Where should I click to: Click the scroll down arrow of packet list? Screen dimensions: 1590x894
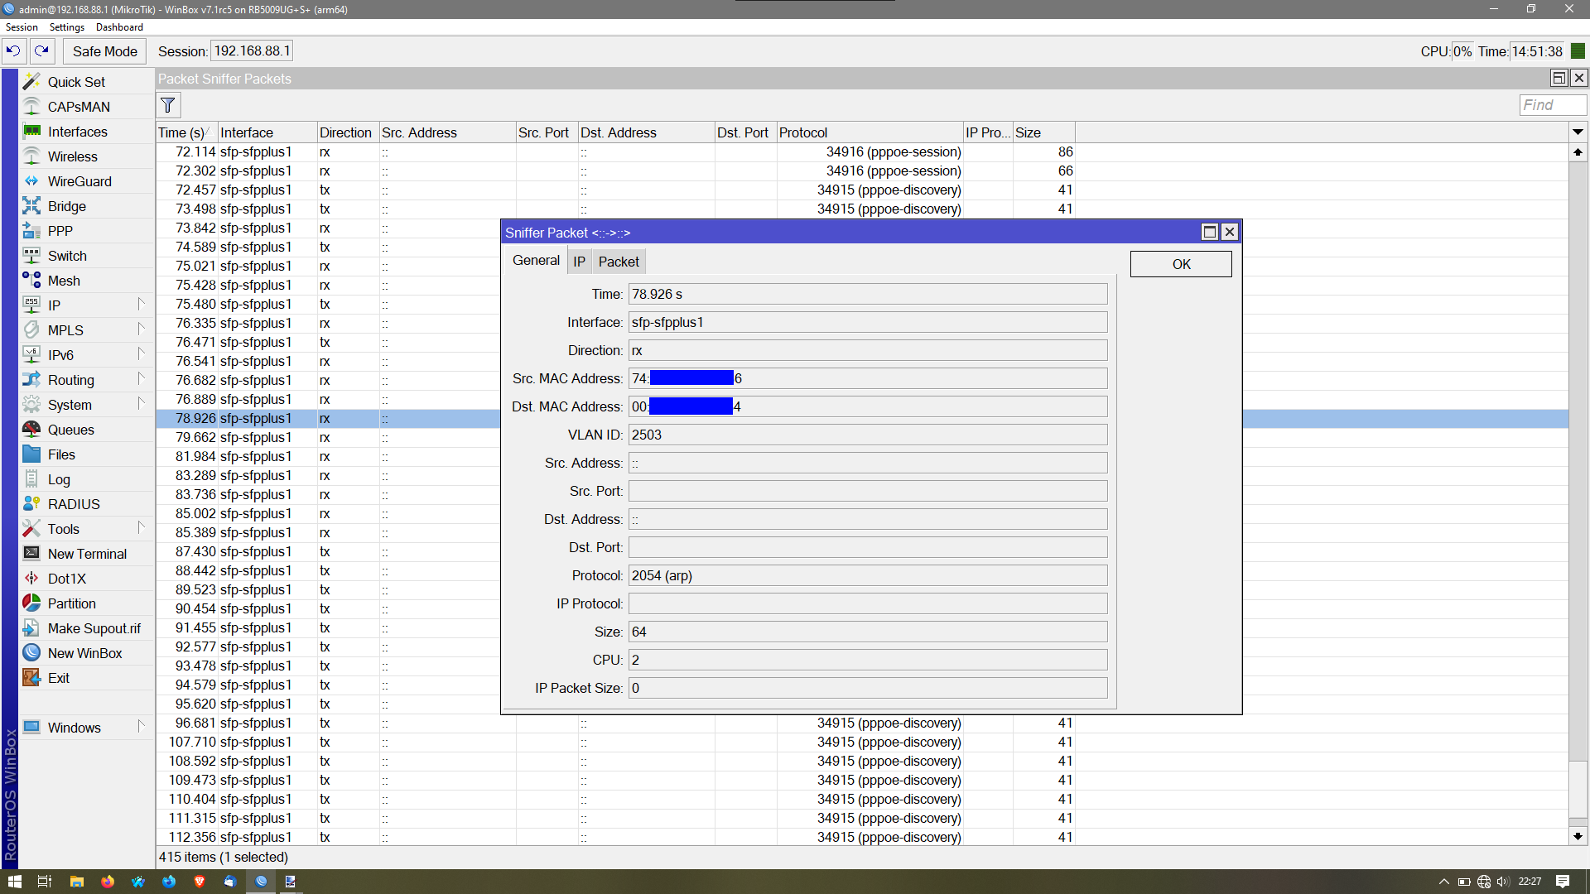1578,836
